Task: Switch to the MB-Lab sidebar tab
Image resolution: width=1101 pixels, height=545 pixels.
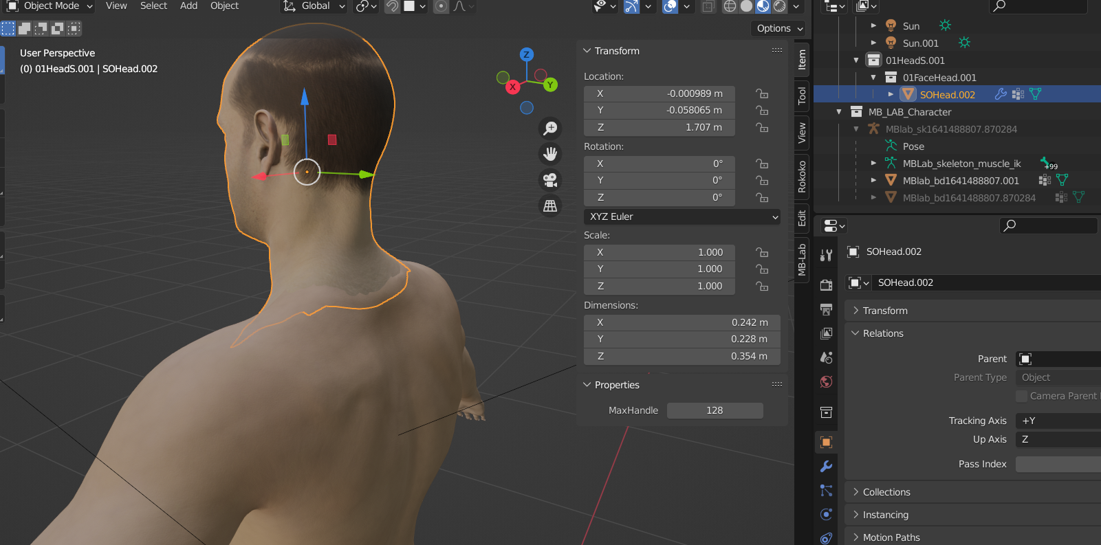Action: pos(802,259)
